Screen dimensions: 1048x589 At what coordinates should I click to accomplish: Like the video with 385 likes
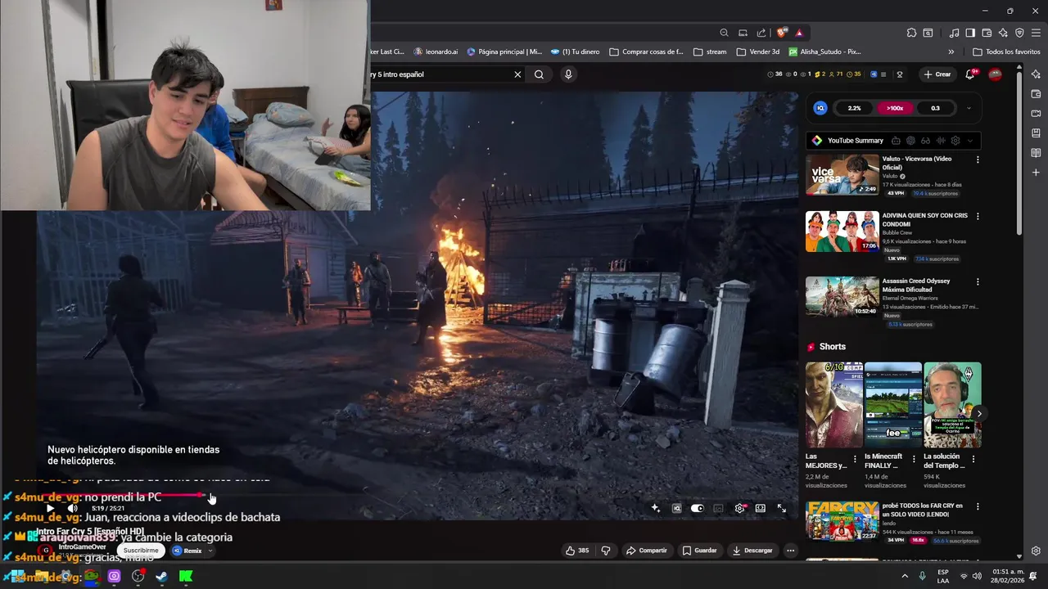(577, 551)
